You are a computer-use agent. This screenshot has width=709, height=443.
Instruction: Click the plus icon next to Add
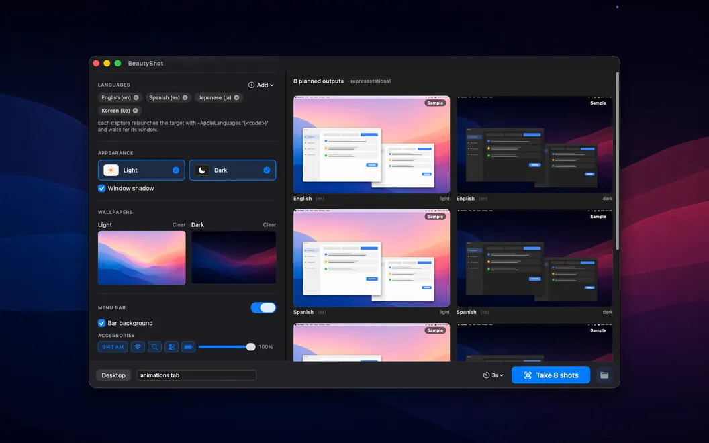251,85
